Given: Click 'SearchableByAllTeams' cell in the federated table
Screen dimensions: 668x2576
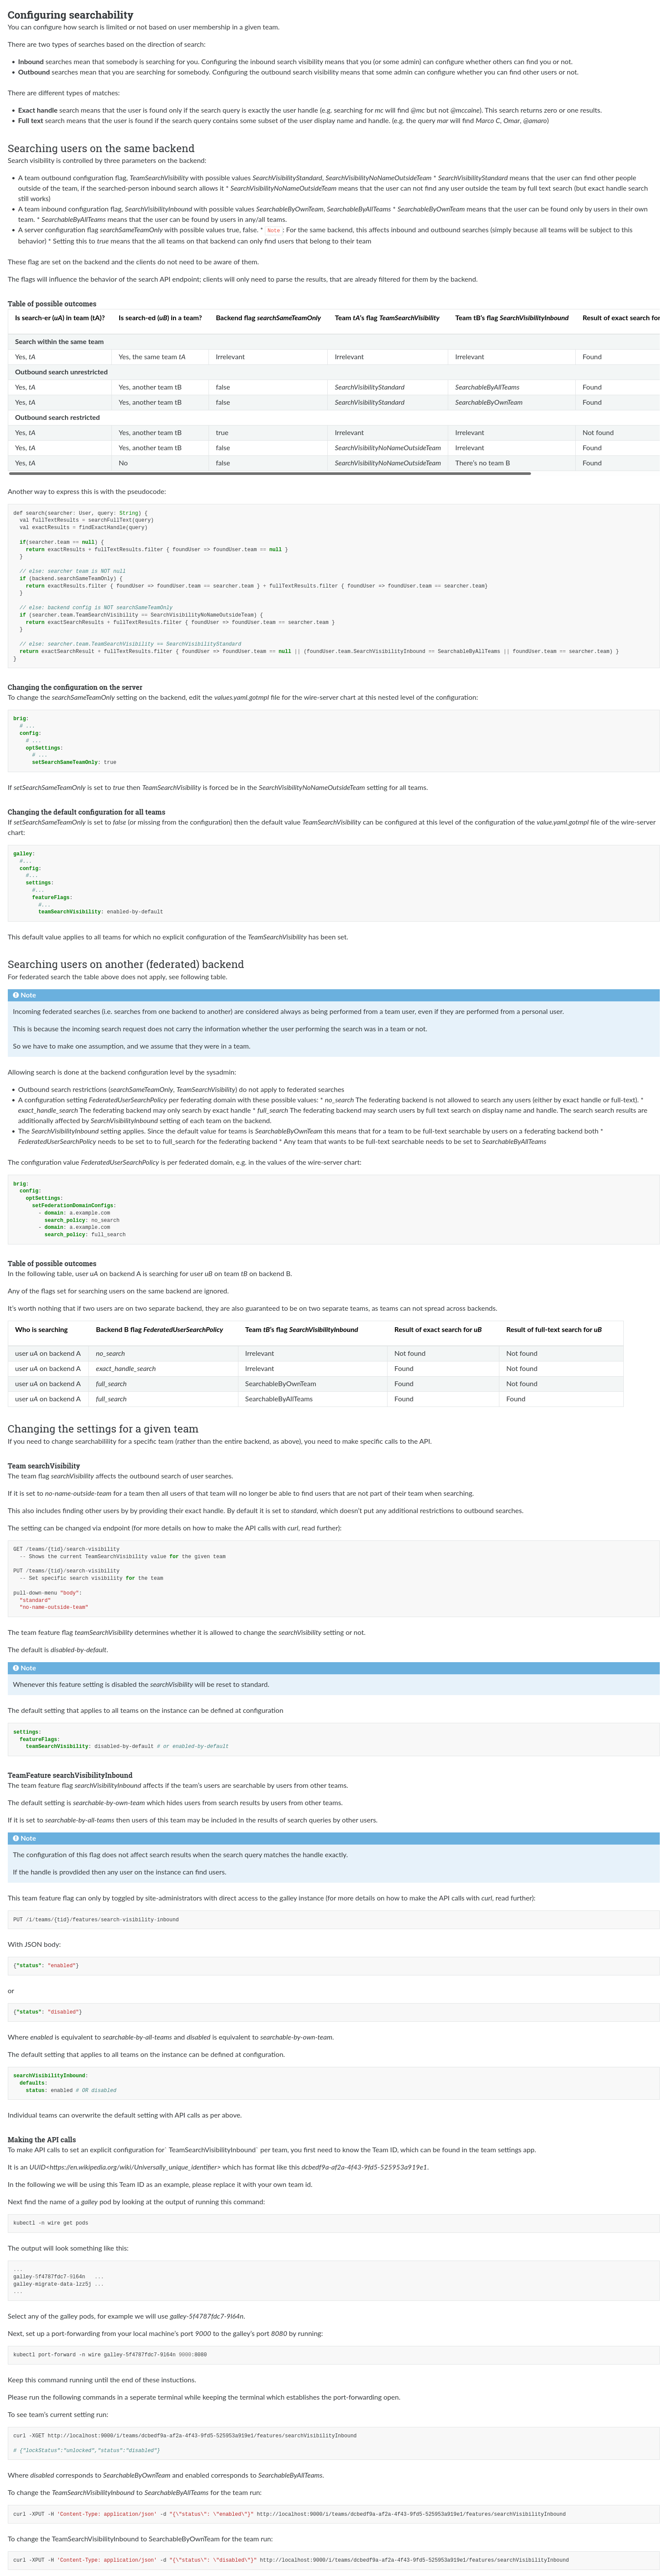Looking at the screenshot, I should (312, 1399).
